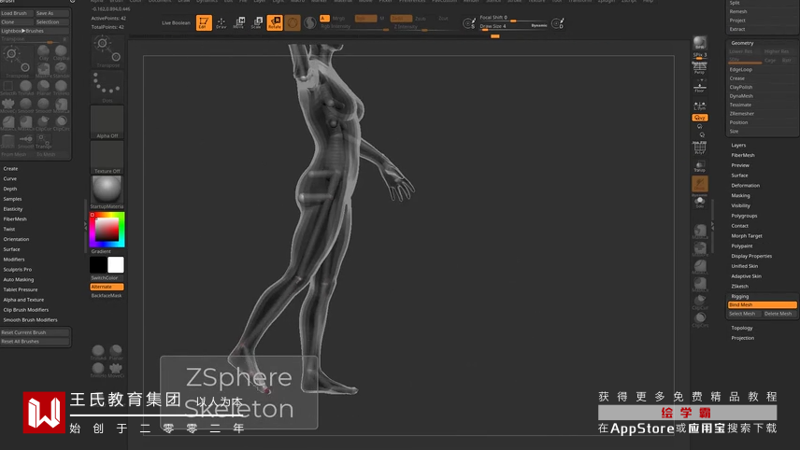Screen dimensions: 800x450
Task: Click Reset Current Brush
Action: (35, 332)
